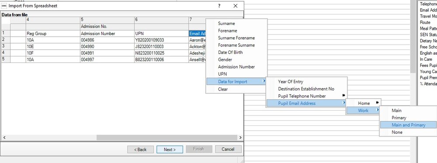Choose Surname Forename menu entry
This screenshot has width=437, height=163.
click(x=236, y=38)
